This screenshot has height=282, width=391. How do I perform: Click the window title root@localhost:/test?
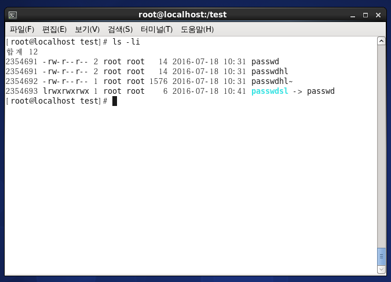(x=182, y=14)
